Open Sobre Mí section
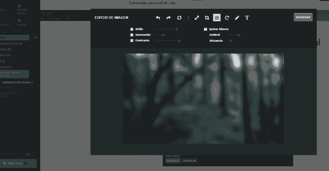Screen dimensions: 329x171 pos(6,49)
